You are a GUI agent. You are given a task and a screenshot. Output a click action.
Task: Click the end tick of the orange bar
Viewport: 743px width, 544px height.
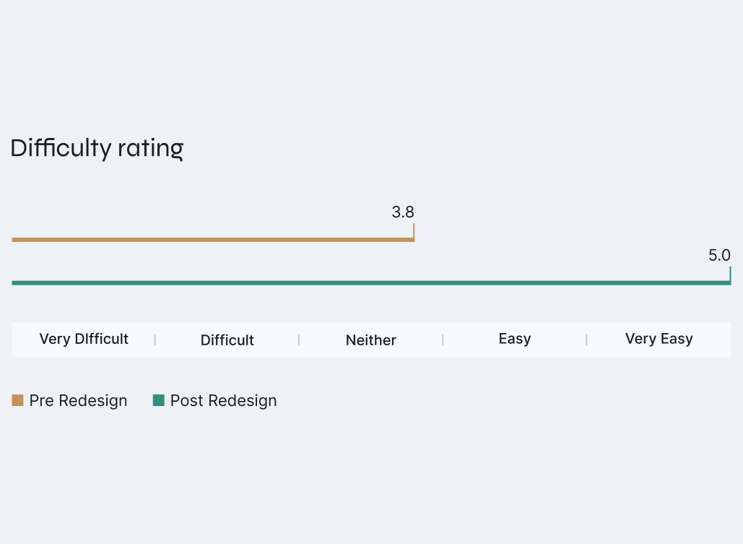pos(414,231)
